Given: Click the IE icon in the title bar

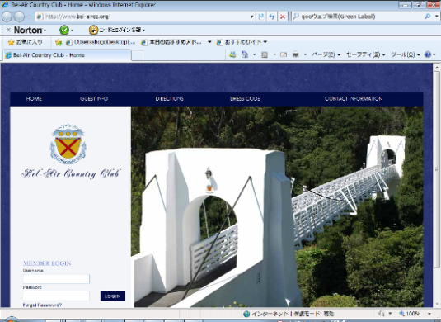Looking at the screenshot, I should coord(5,4).
